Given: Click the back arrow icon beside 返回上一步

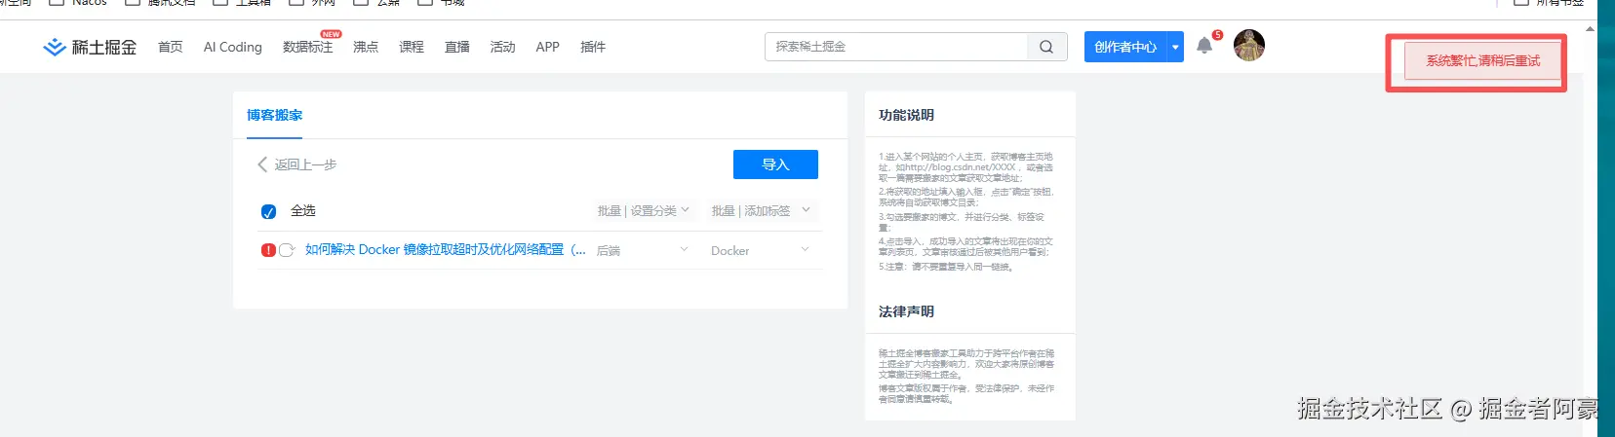Looking at the screenshot, I should click(262, 164).
